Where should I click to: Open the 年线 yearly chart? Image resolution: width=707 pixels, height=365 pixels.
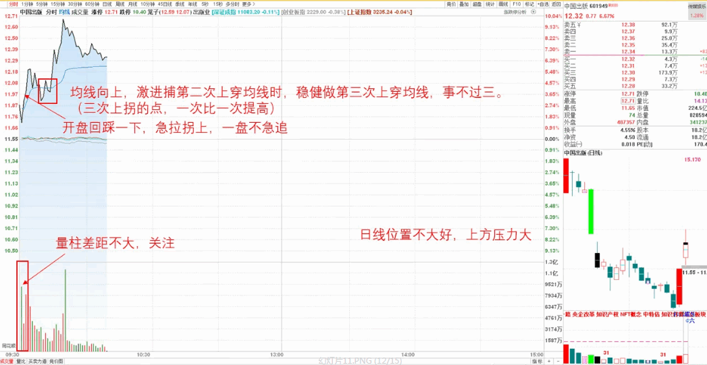click(192, 4)
